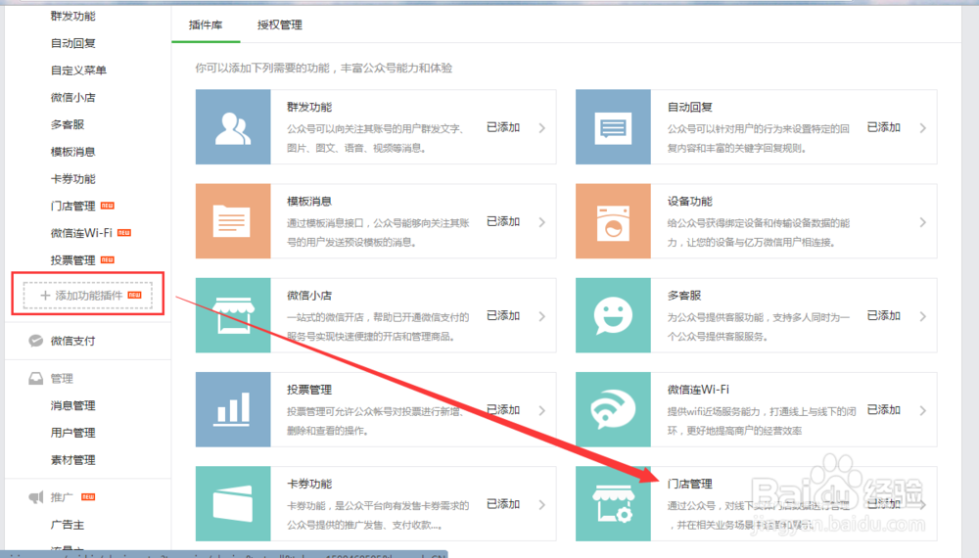This screenshot has width=979, height=558.
Task: Select the 投票管理 bar chart icon
Action: (233, 409)
